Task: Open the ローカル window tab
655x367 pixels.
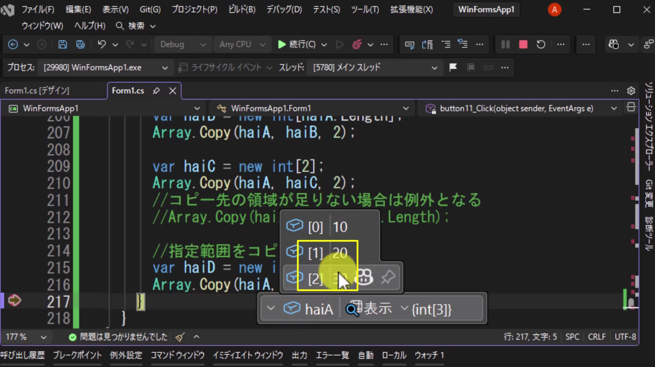Action: click(x=394, y=355)
